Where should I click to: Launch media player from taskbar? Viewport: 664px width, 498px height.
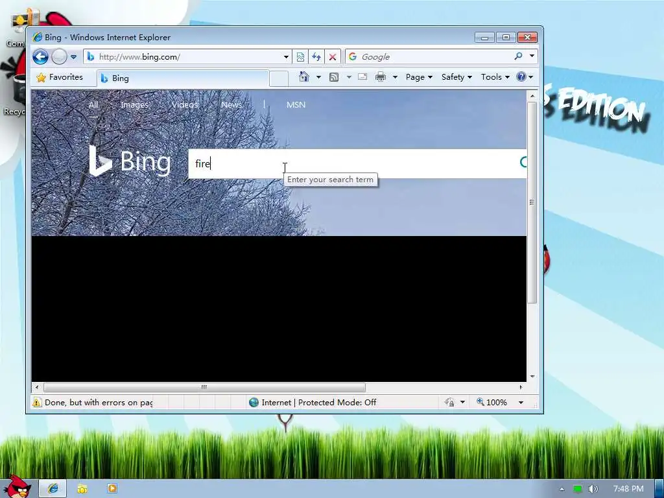(x=112, y=488)
